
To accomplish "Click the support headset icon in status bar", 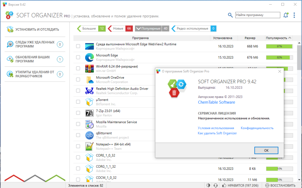I will click(216, 185).
